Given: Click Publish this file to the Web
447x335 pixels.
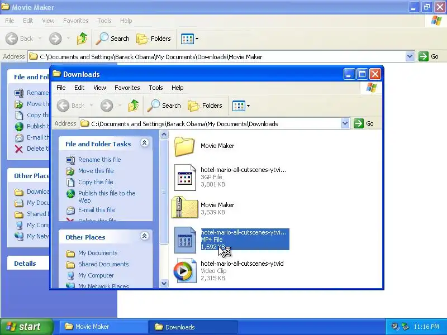Looking at the screenshot, I should [x=107, y=197].
